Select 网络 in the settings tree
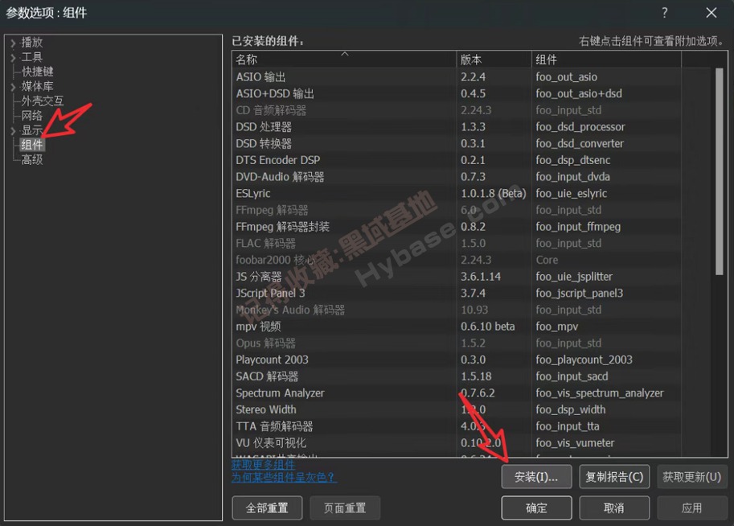This screenshot has width=734, height=526. pyautogui.click(x=32, y=116)
